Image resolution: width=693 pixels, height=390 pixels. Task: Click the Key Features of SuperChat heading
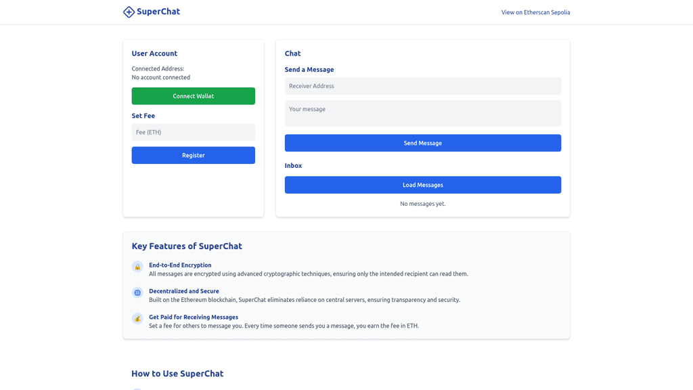(187, 246)
